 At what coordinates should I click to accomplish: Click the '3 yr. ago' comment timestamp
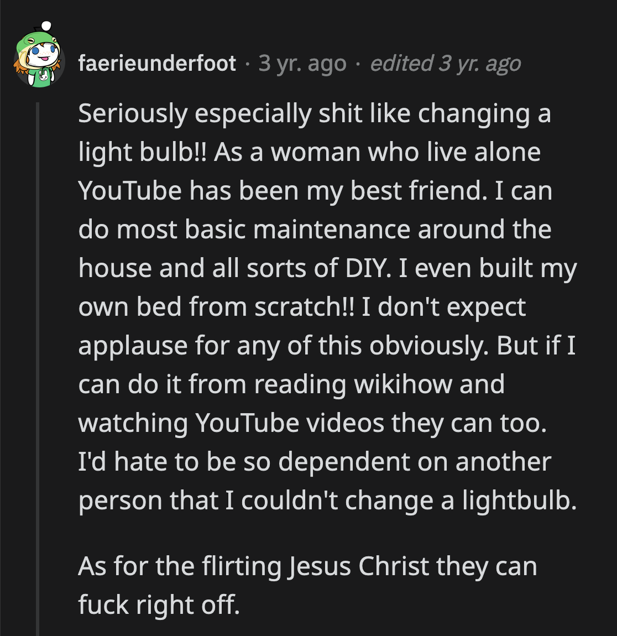click(302, 64)
